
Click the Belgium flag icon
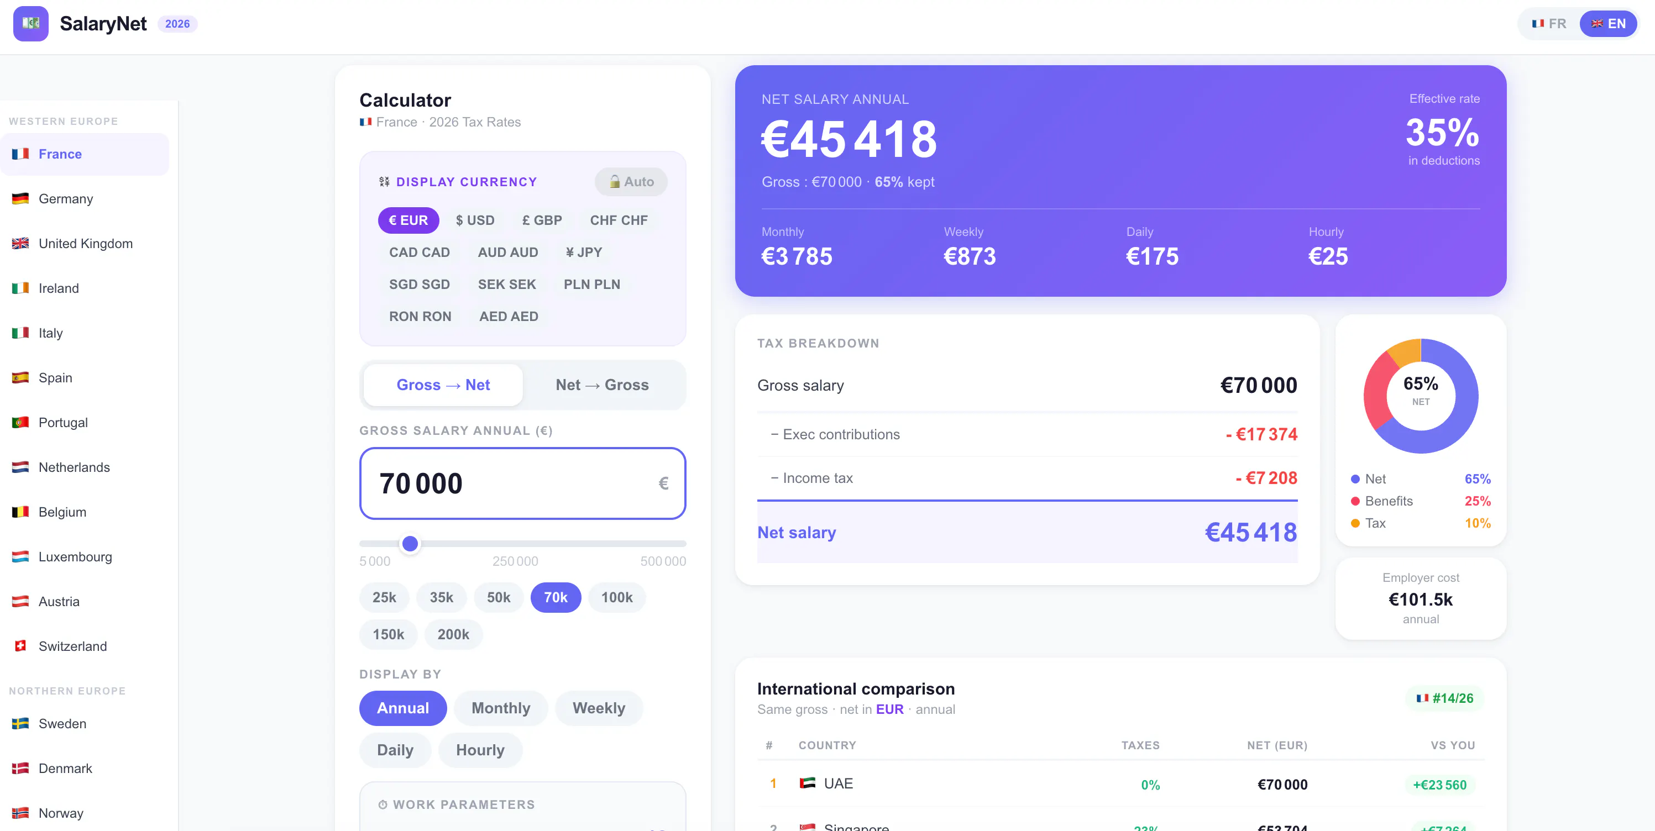coord(20,512)
